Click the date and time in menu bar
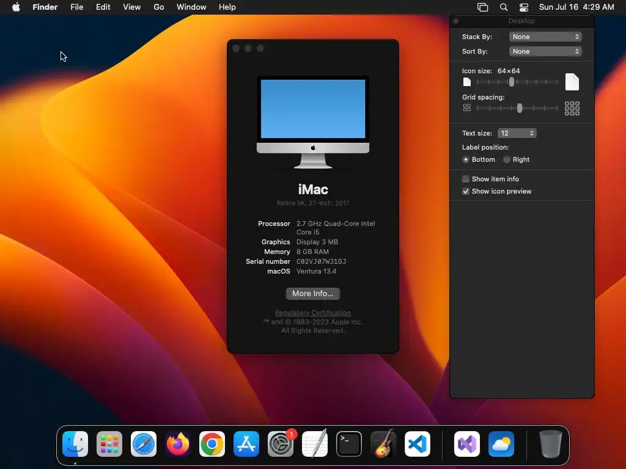Screen dimensions: 626x469 pyautogui.click(x=576, y=7)
